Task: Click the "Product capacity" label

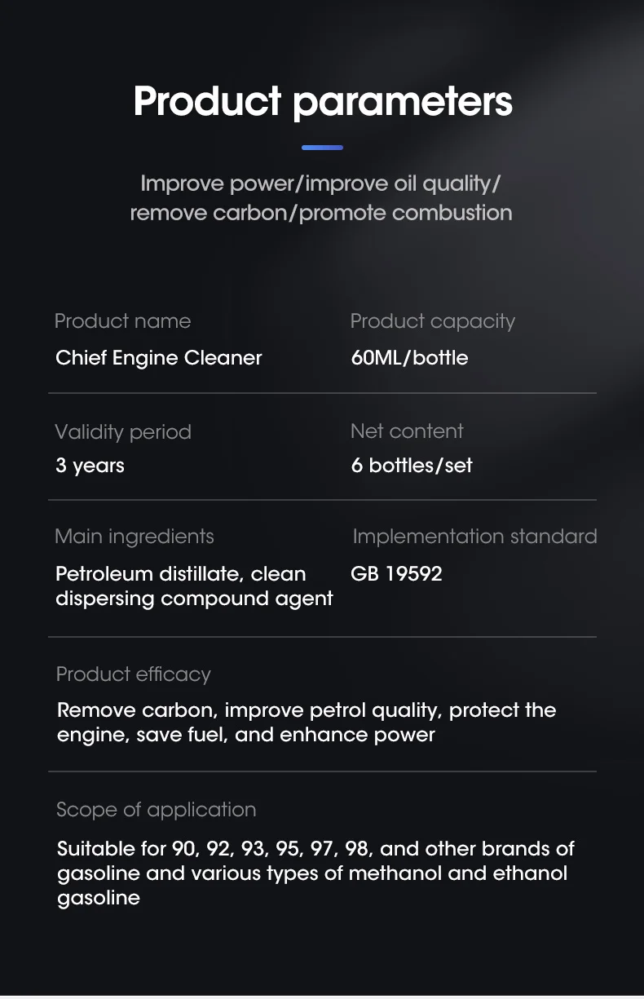Action: pyautogui.click(x=432, y=321)
